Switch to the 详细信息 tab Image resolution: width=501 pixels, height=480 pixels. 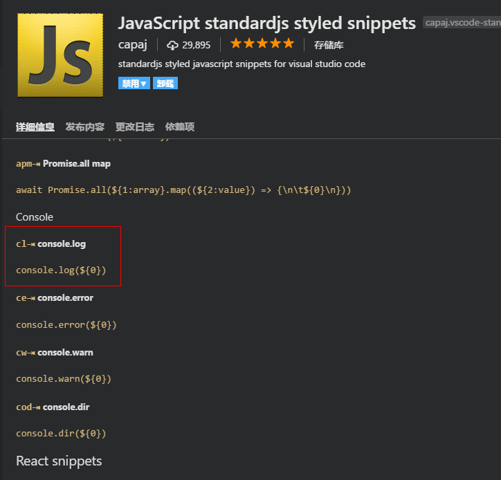[35, 127]
